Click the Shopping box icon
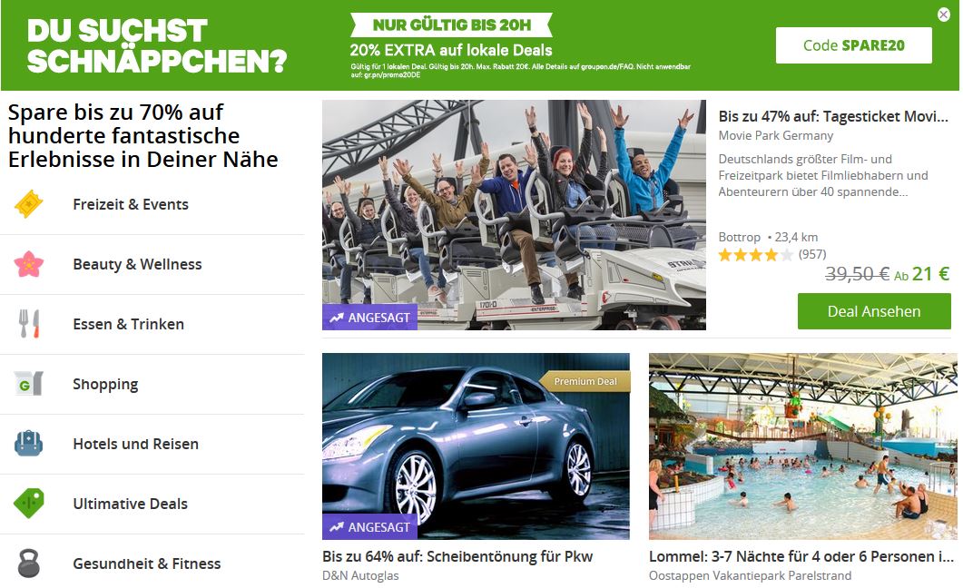The image size is (963, 588). (29, 384)
